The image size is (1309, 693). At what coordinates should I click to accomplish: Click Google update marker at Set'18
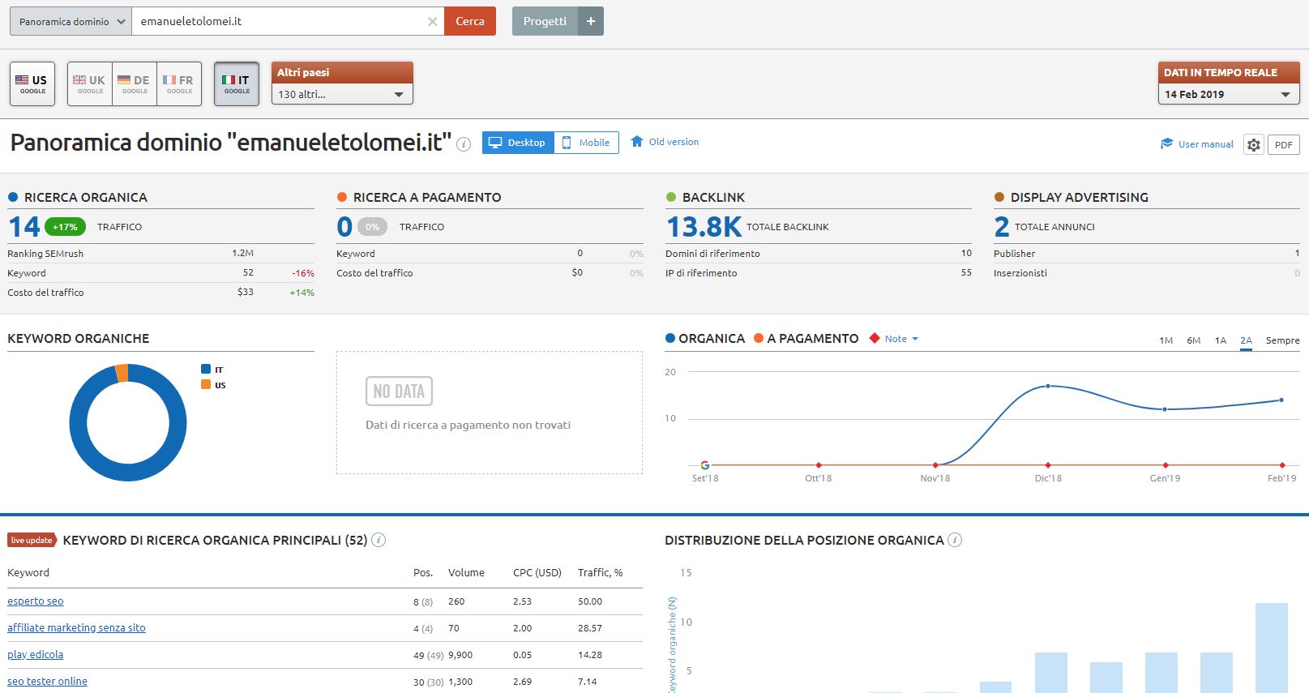[x=705, y=465]
